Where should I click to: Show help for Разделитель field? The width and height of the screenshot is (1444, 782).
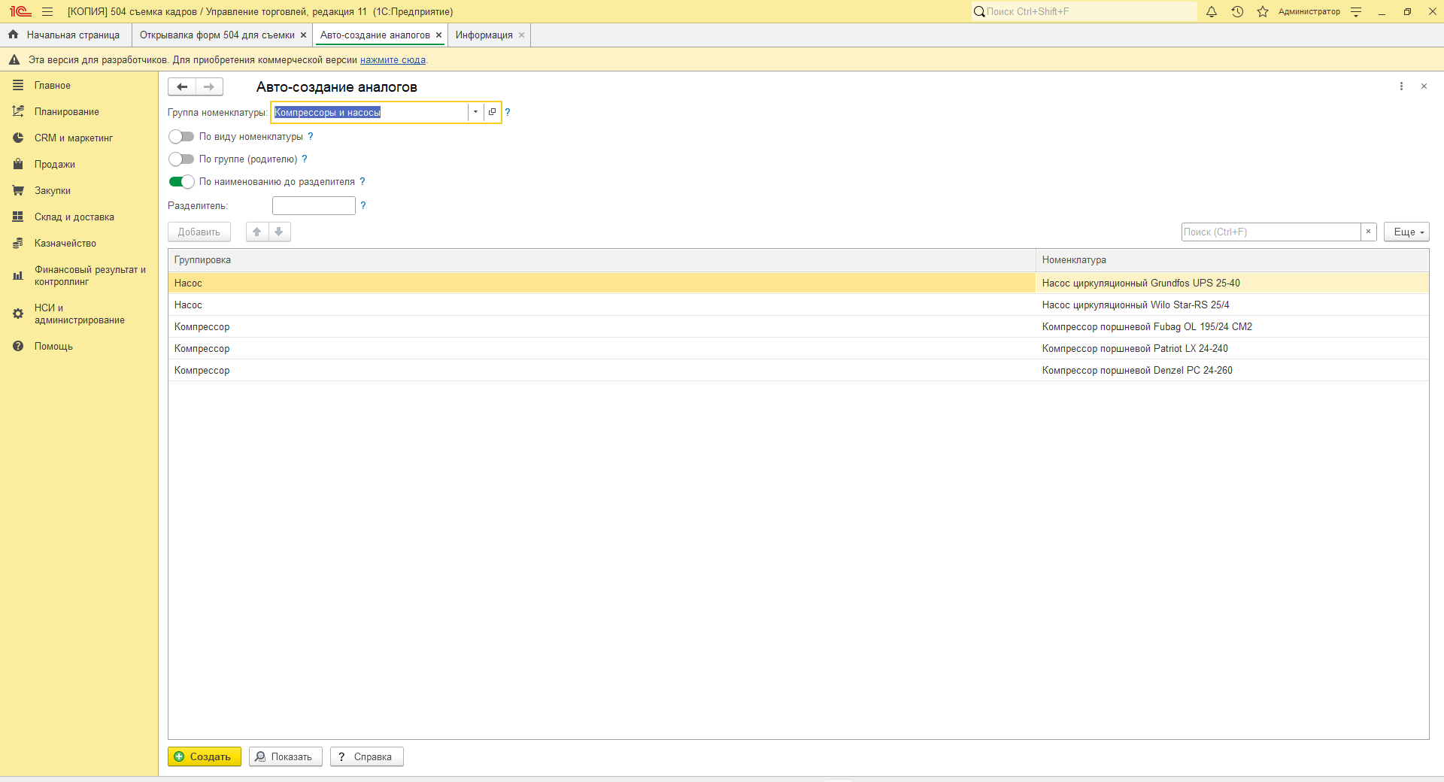tap(363, 205)
